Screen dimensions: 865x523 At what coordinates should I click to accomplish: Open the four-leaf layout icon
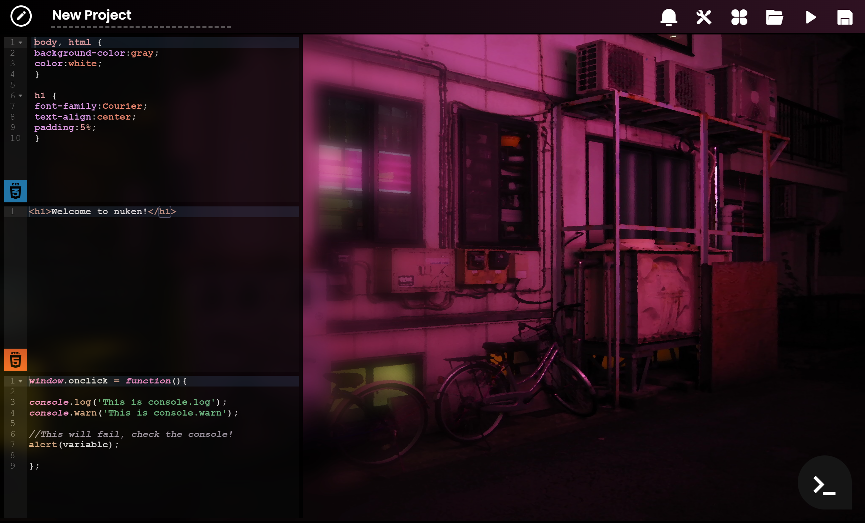point(739,17)
